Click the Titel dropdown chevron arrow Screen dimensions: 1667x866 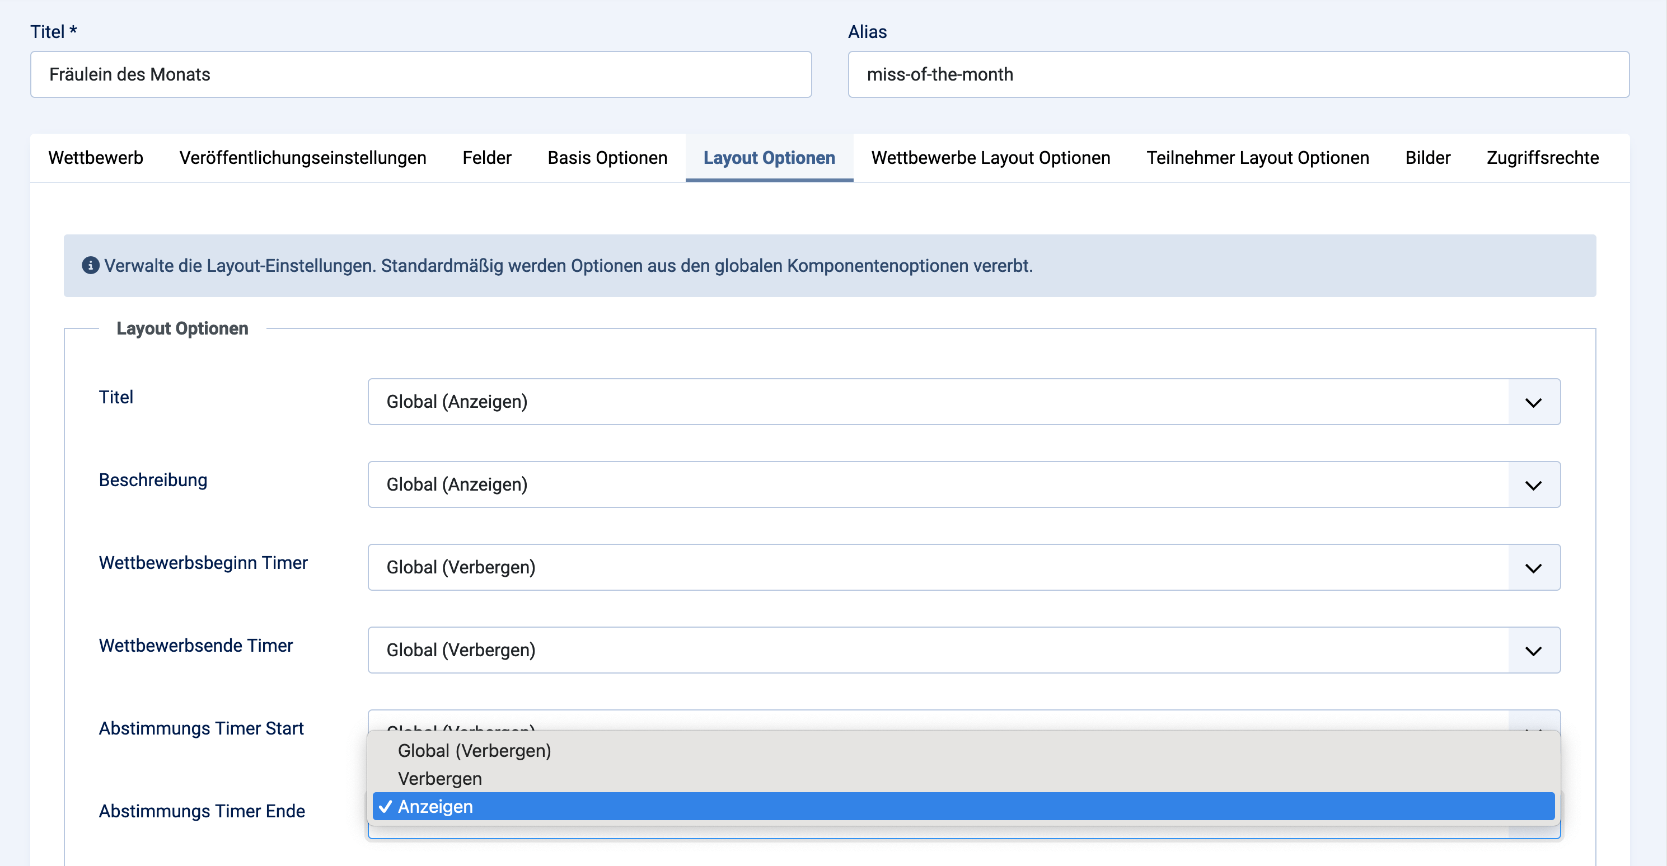pyautogui.click(x=1533, y=402)
